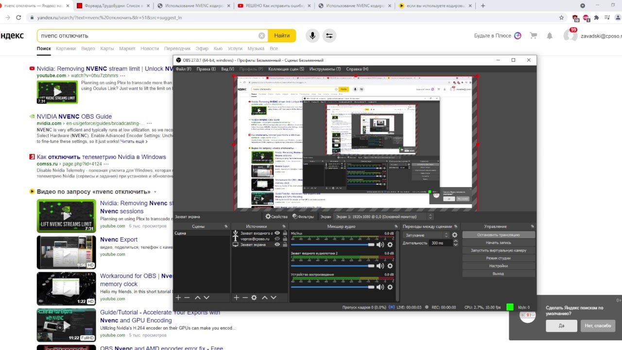Switch to Картинки tab in Yandex

(x=66, y=49)
